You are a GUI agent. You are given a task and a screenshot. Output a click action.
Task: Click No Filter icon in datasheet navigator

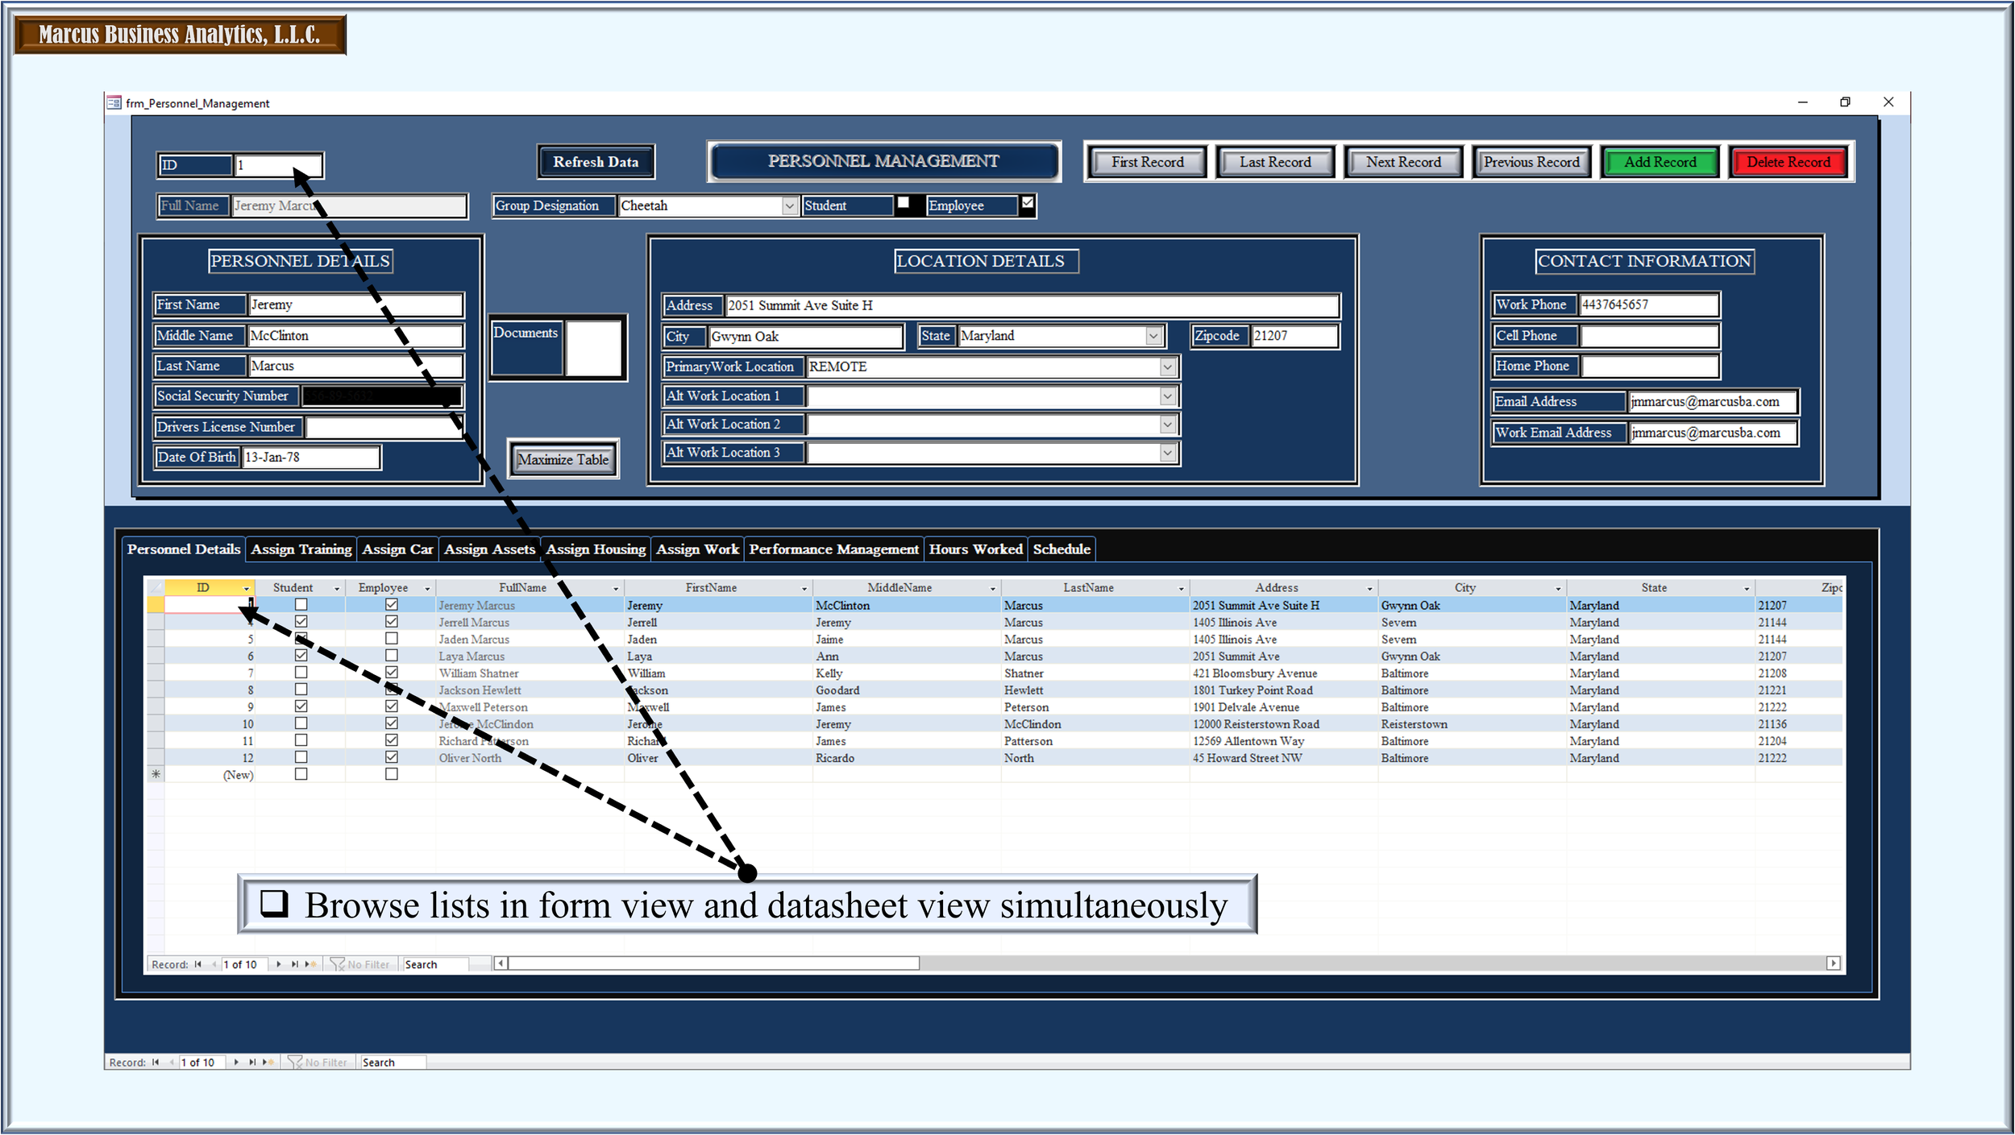(338, 964)
